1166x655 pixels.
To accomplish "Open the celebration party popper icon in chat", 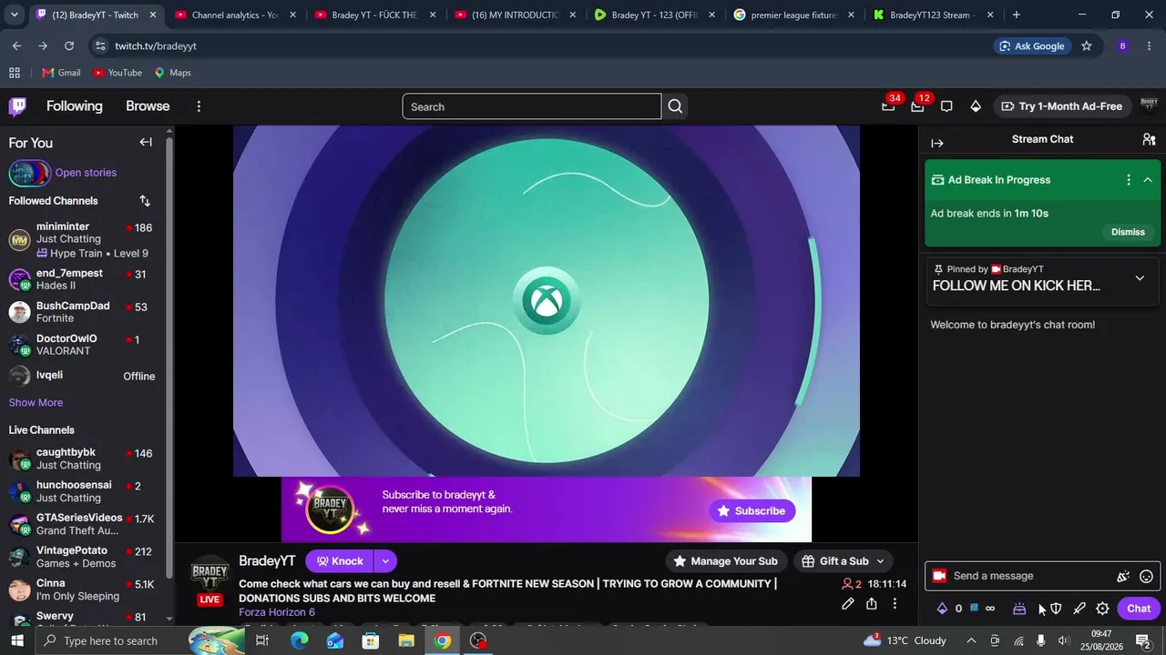I will coord(1123,576).
